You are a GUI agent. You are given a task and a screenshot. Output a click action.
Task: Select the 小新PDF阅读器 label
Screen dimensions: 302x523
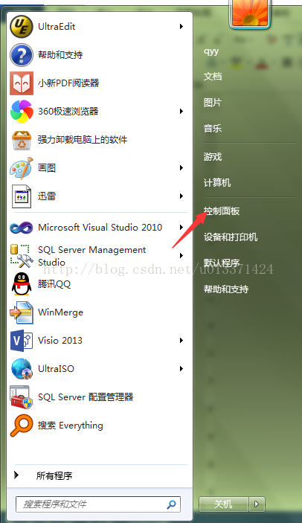(68, 83)
